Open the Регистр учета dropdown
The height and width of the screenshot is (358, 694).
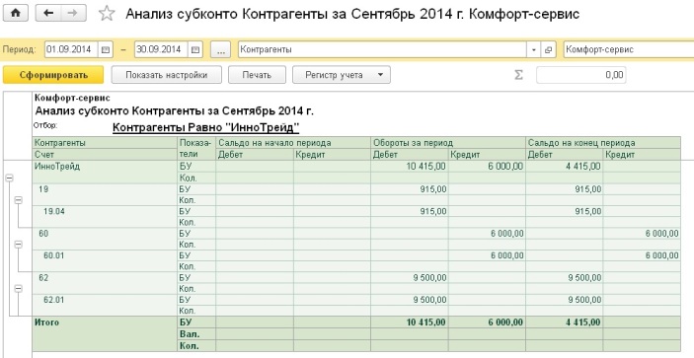[x=342, y=75]
